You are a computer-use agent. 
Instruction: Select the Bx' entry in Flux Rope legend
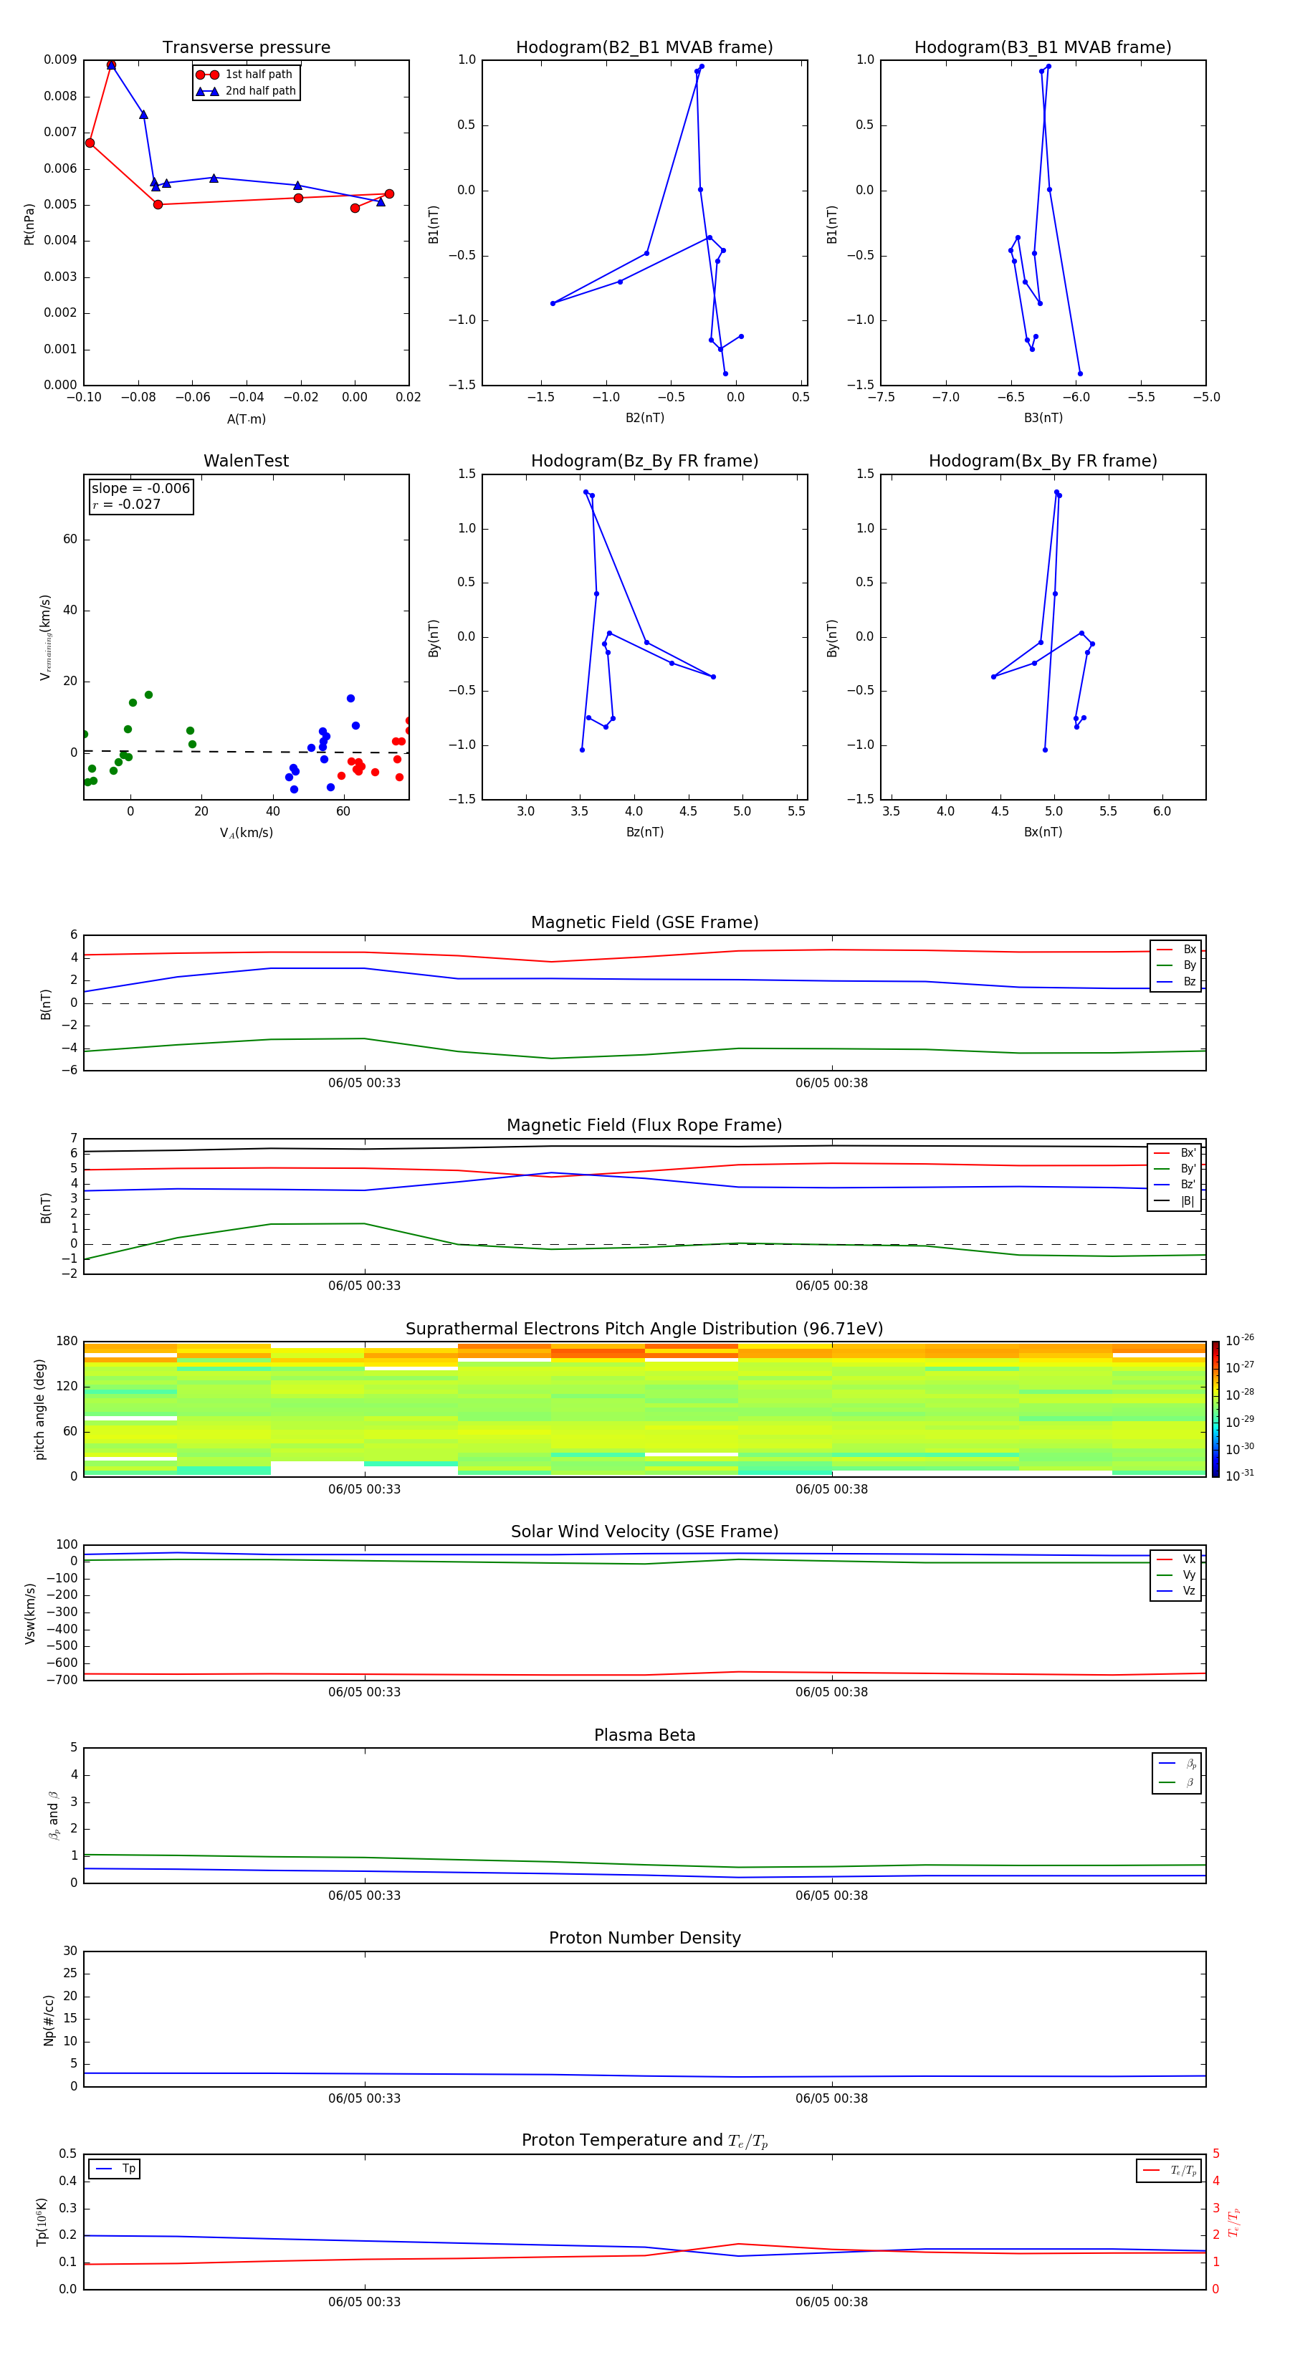(1175, 1153)
